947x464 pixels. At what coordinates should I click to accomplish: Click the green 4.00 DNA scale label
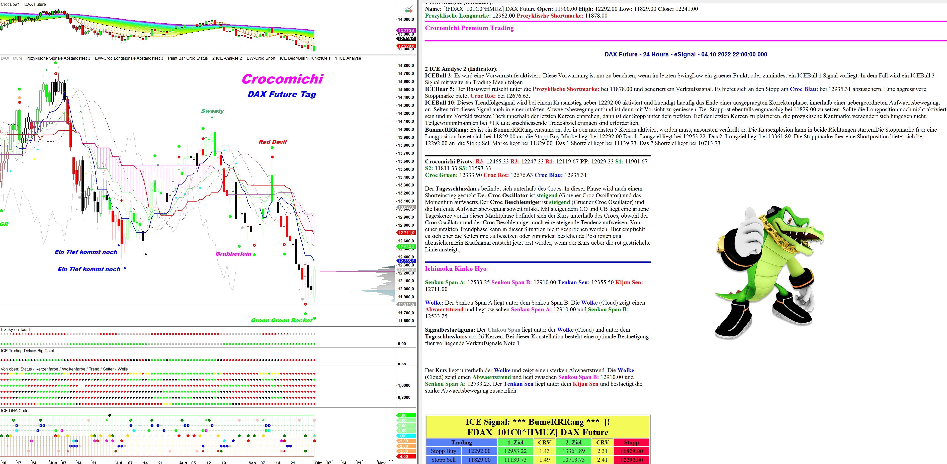(406, 415)
